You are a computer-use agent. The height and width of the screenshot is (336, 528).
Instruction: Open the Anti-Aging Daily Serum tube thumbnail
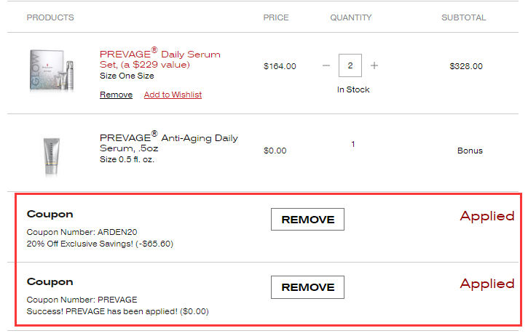[52, 156]
